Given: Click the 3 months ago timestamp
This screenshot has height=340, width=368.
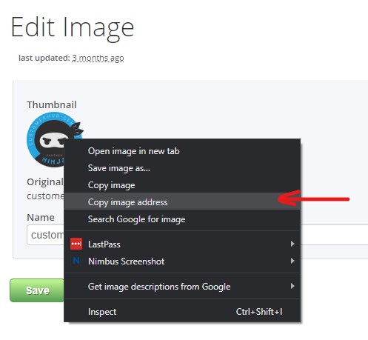Looking at the screenshot, I should point(98,58).
